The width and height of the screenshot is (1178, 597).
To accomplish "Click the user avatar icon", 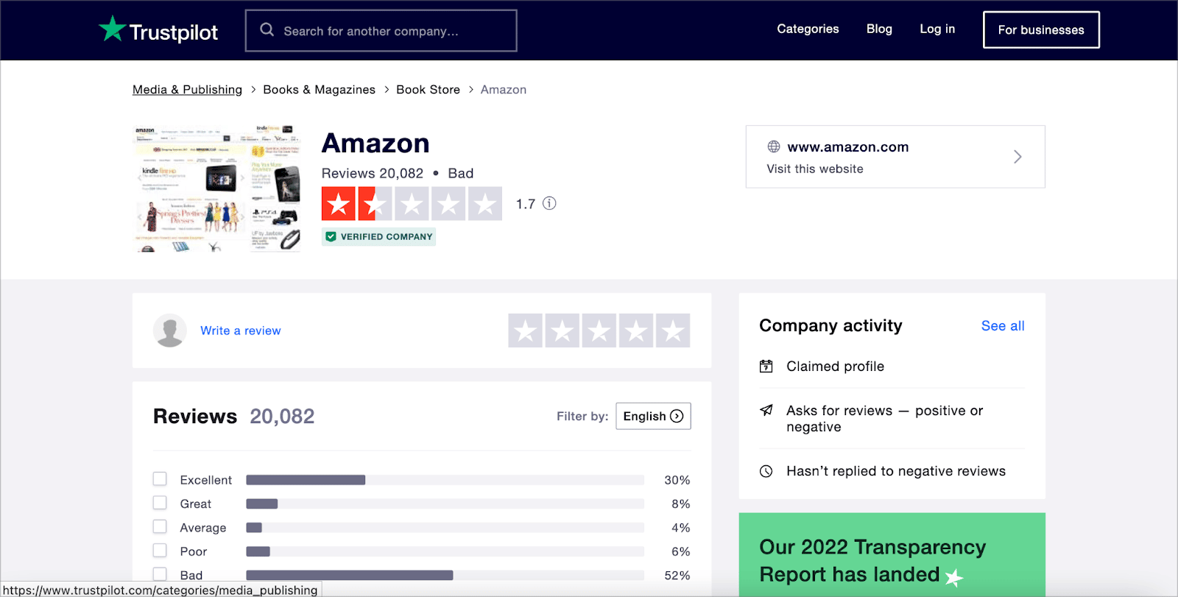I will tap(170, 331).
